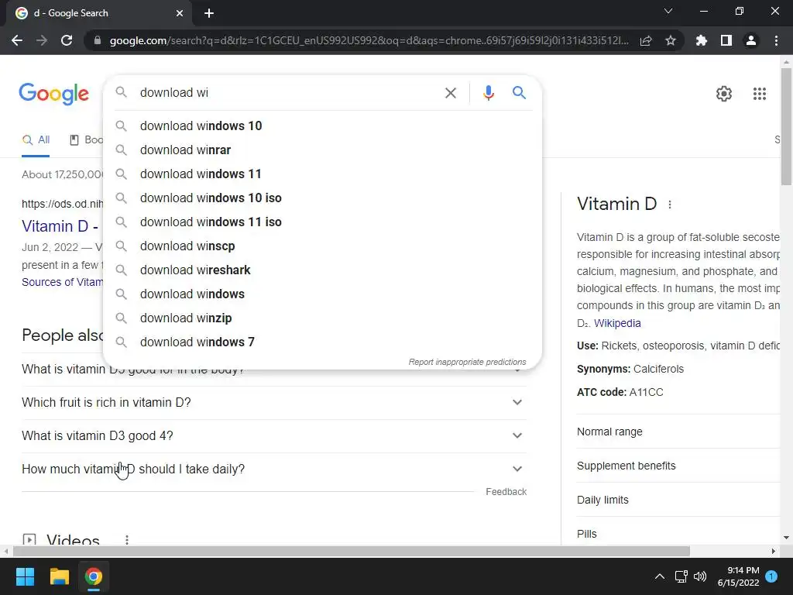The image size is (793, 595).
Task: Open Google quick settings gear
Action: 724,94
